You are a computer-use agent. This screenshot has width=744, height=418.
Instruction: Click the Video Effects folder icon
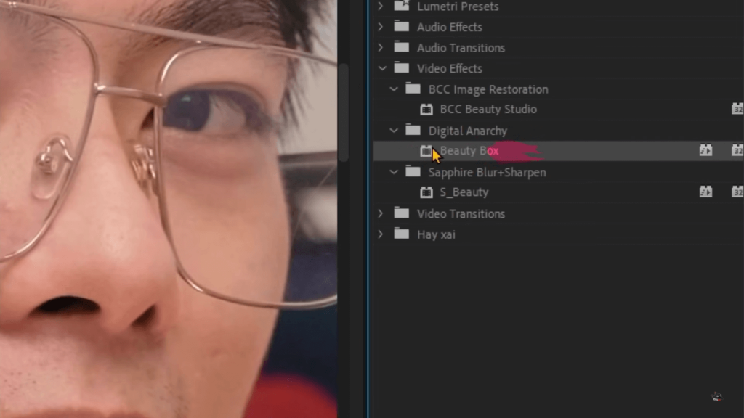coord(402,68)
